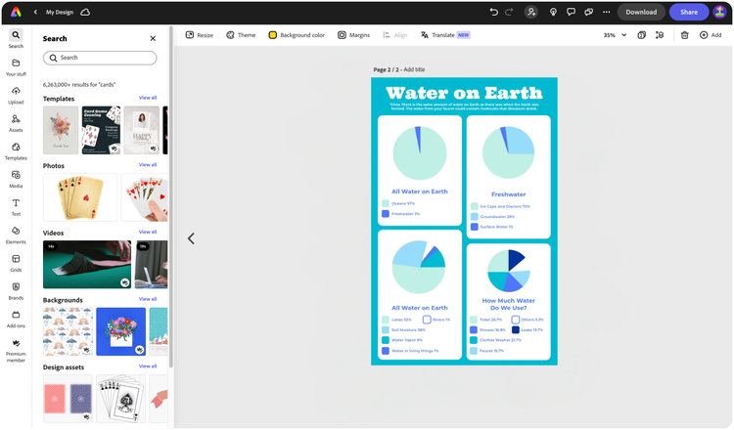Open the Upload panel
Viewport: 734px width, 430px height.
[16, 96]
